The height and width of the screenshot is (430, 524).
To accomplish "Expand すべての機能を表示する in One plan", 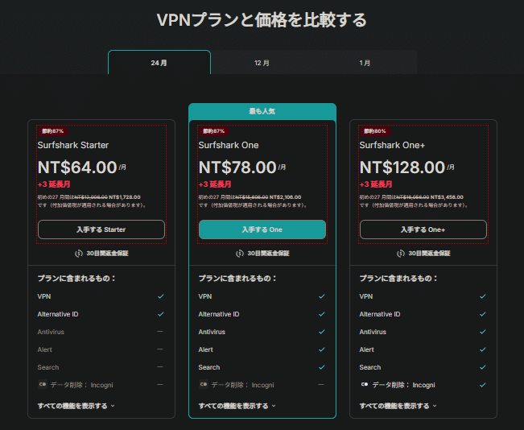I will tap(237, 406).
